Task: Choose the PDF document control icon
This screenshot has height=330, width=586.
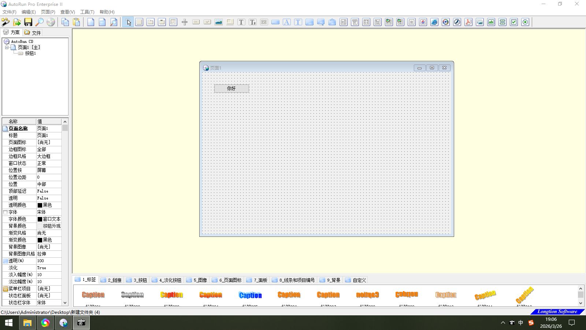Action: pyautogui.click(x=468, y=22)
